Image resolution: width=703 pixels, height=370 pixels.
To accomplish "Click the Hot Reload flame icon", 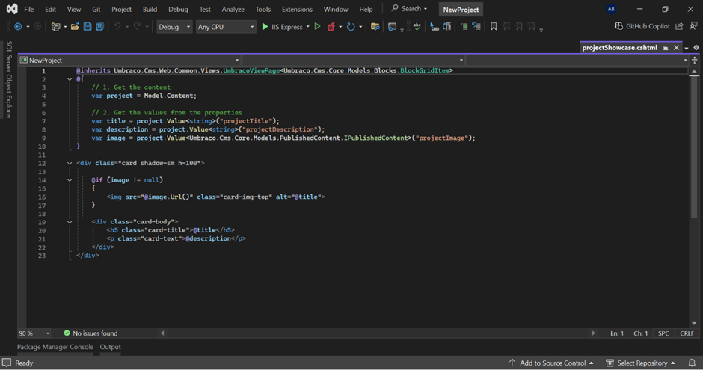I will click(x=331, y=27).
